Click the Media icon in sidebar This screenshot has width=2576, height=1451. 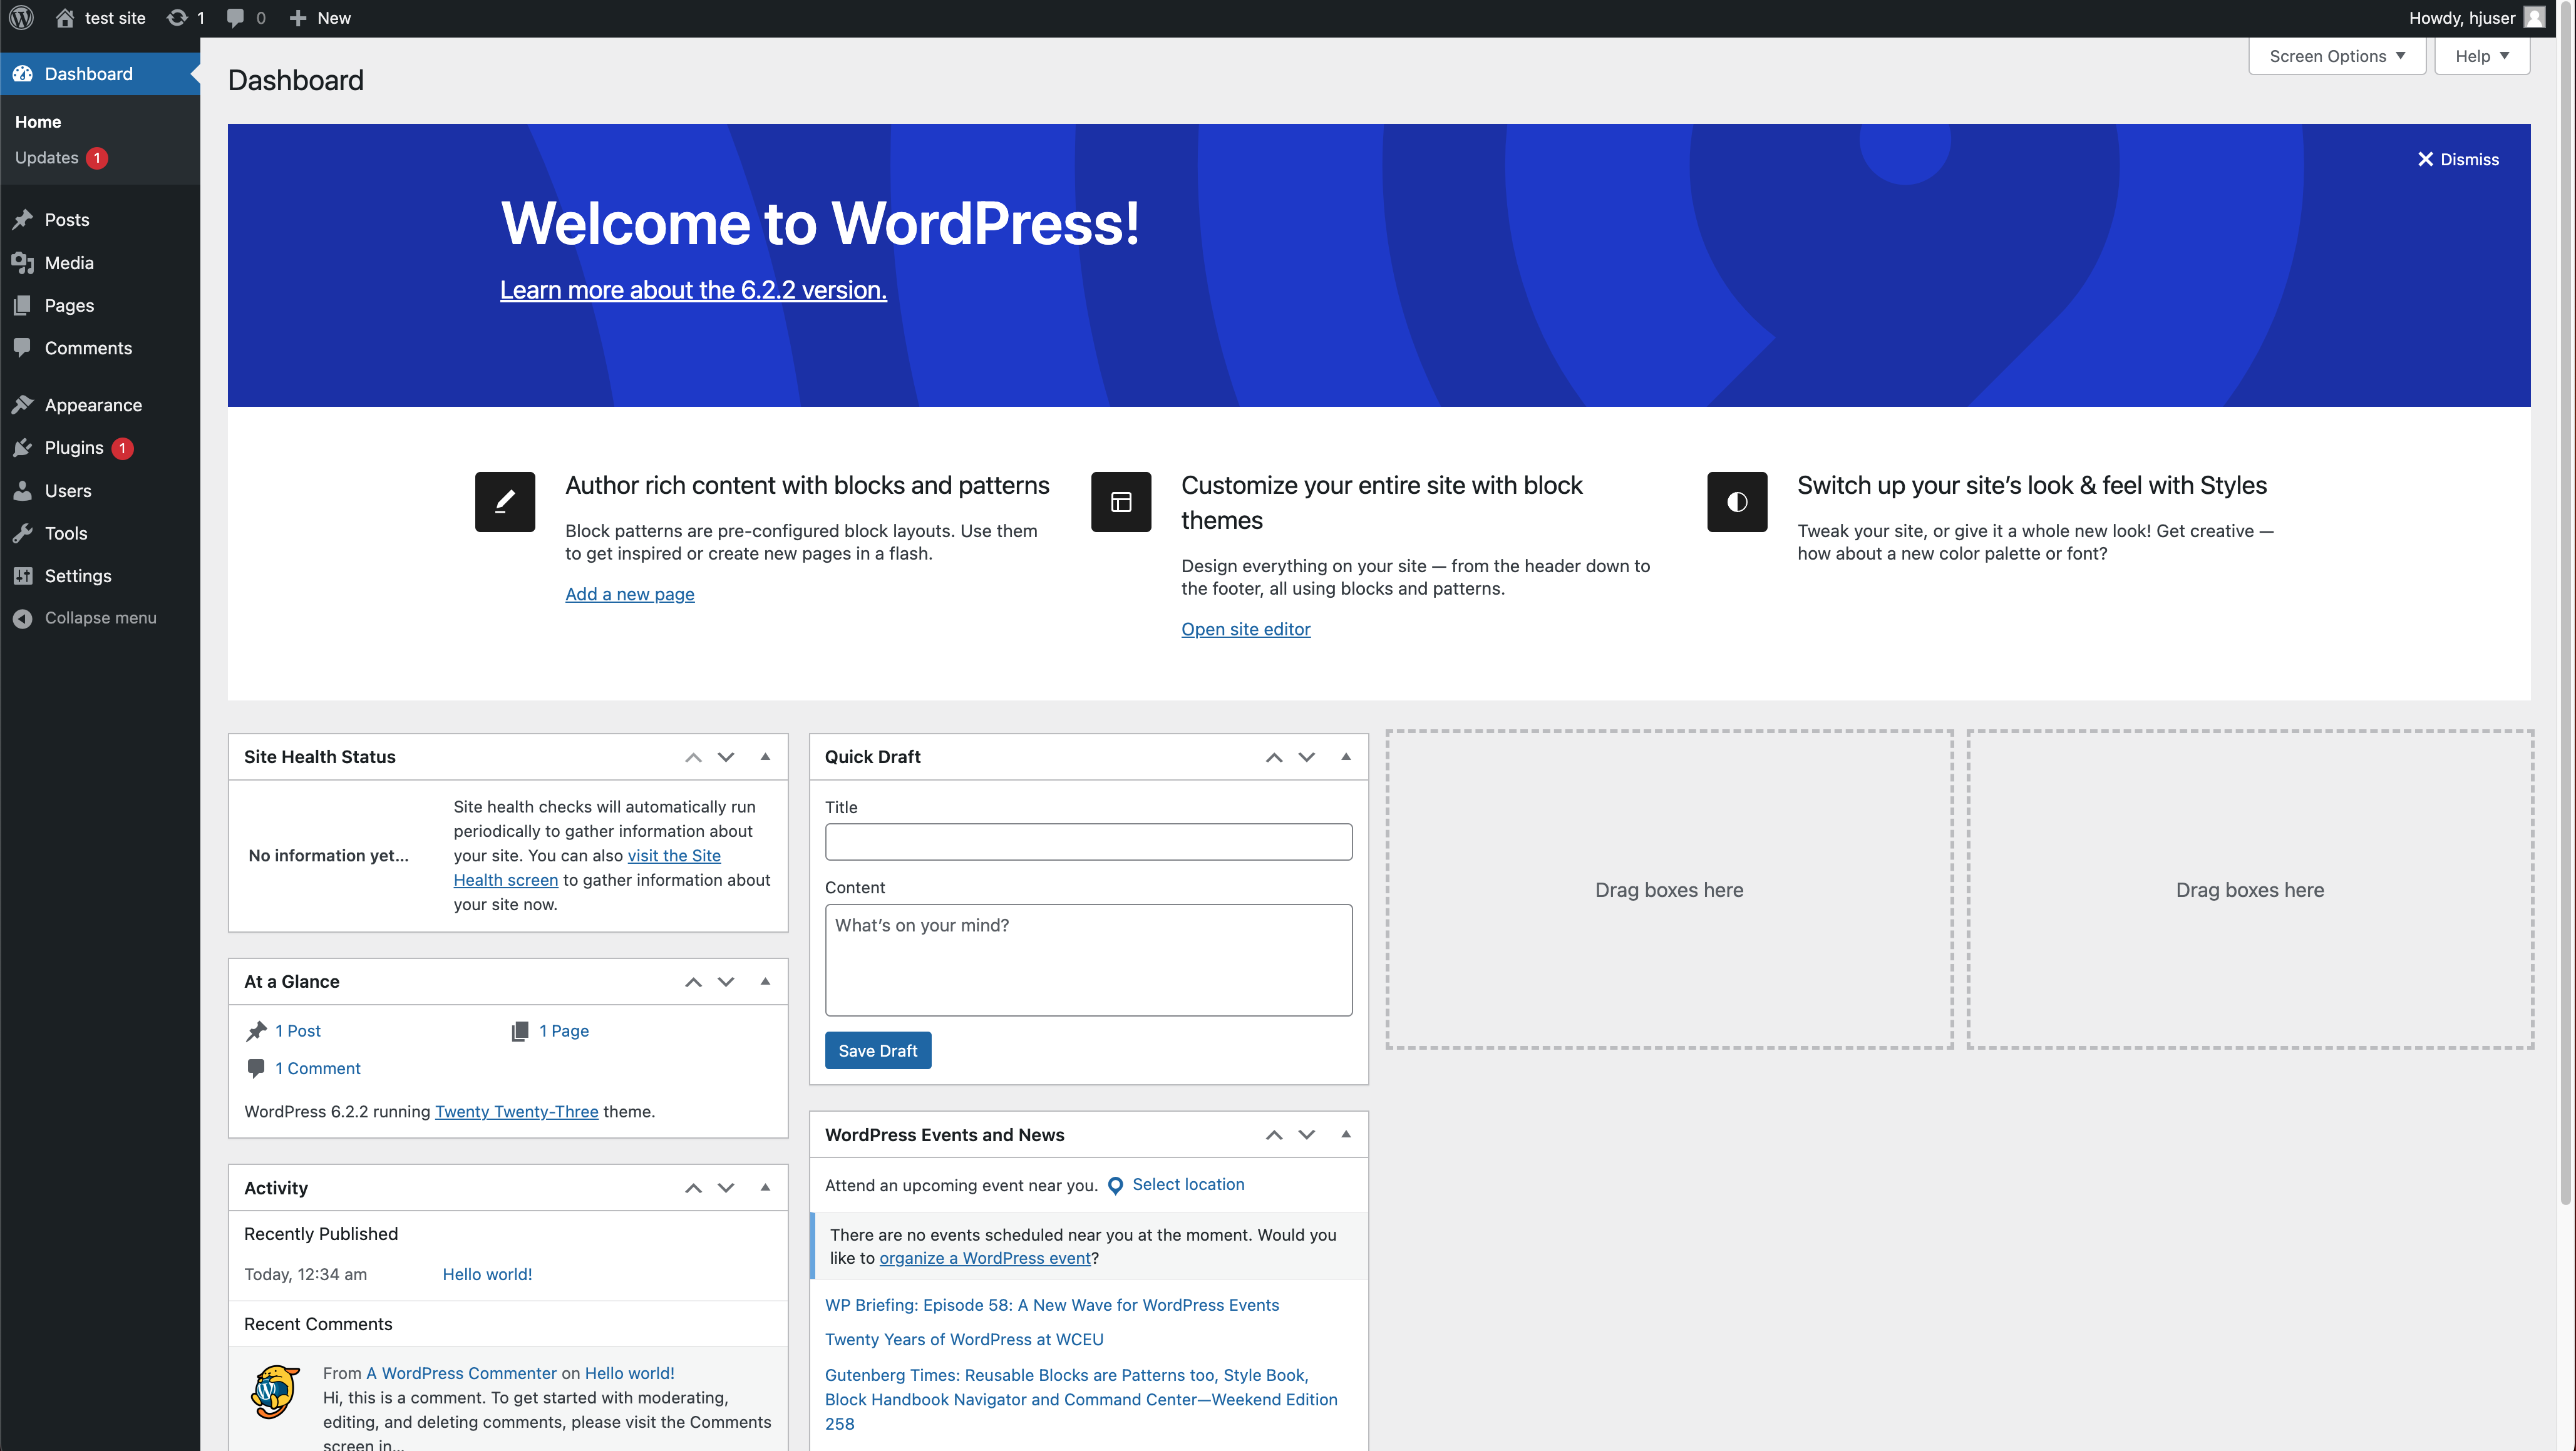[23, 263]
